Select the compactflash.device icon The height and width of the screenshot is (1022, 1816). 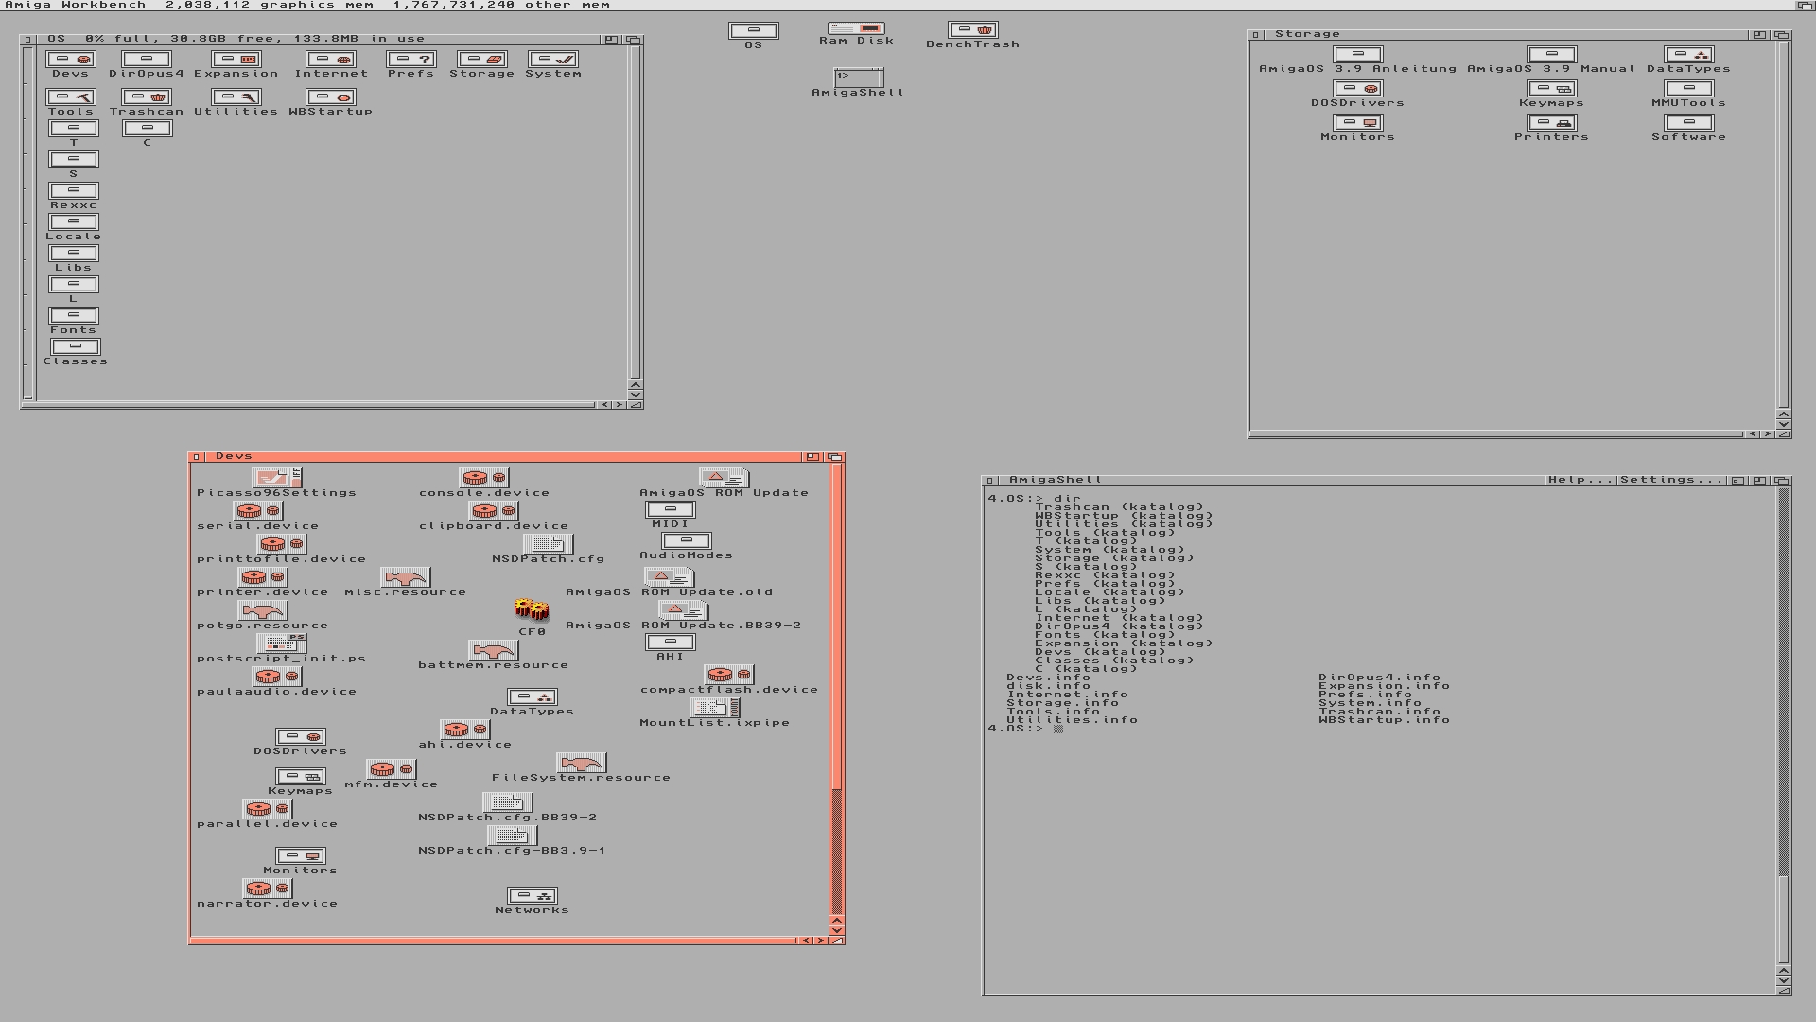point(728,675)
